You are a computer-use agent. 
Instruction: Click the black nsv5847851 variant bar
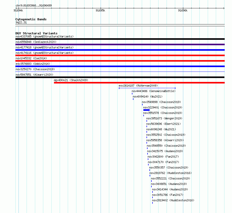pos(120,77)
